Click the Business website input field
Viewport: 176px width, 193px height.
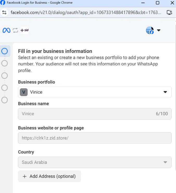[x=95, y=138]
